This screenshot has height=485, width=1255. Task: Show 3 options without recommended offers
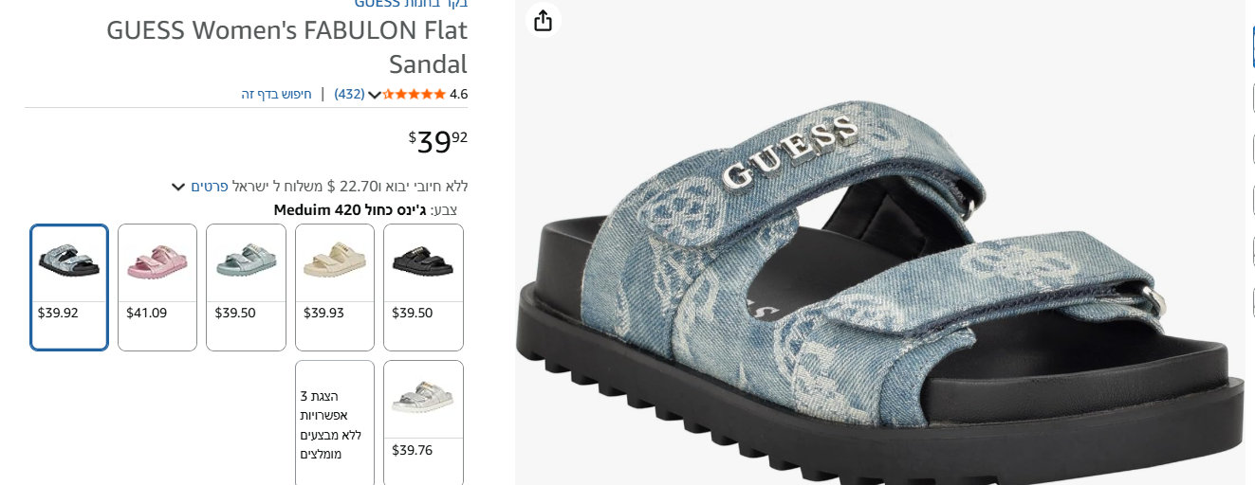335,422
